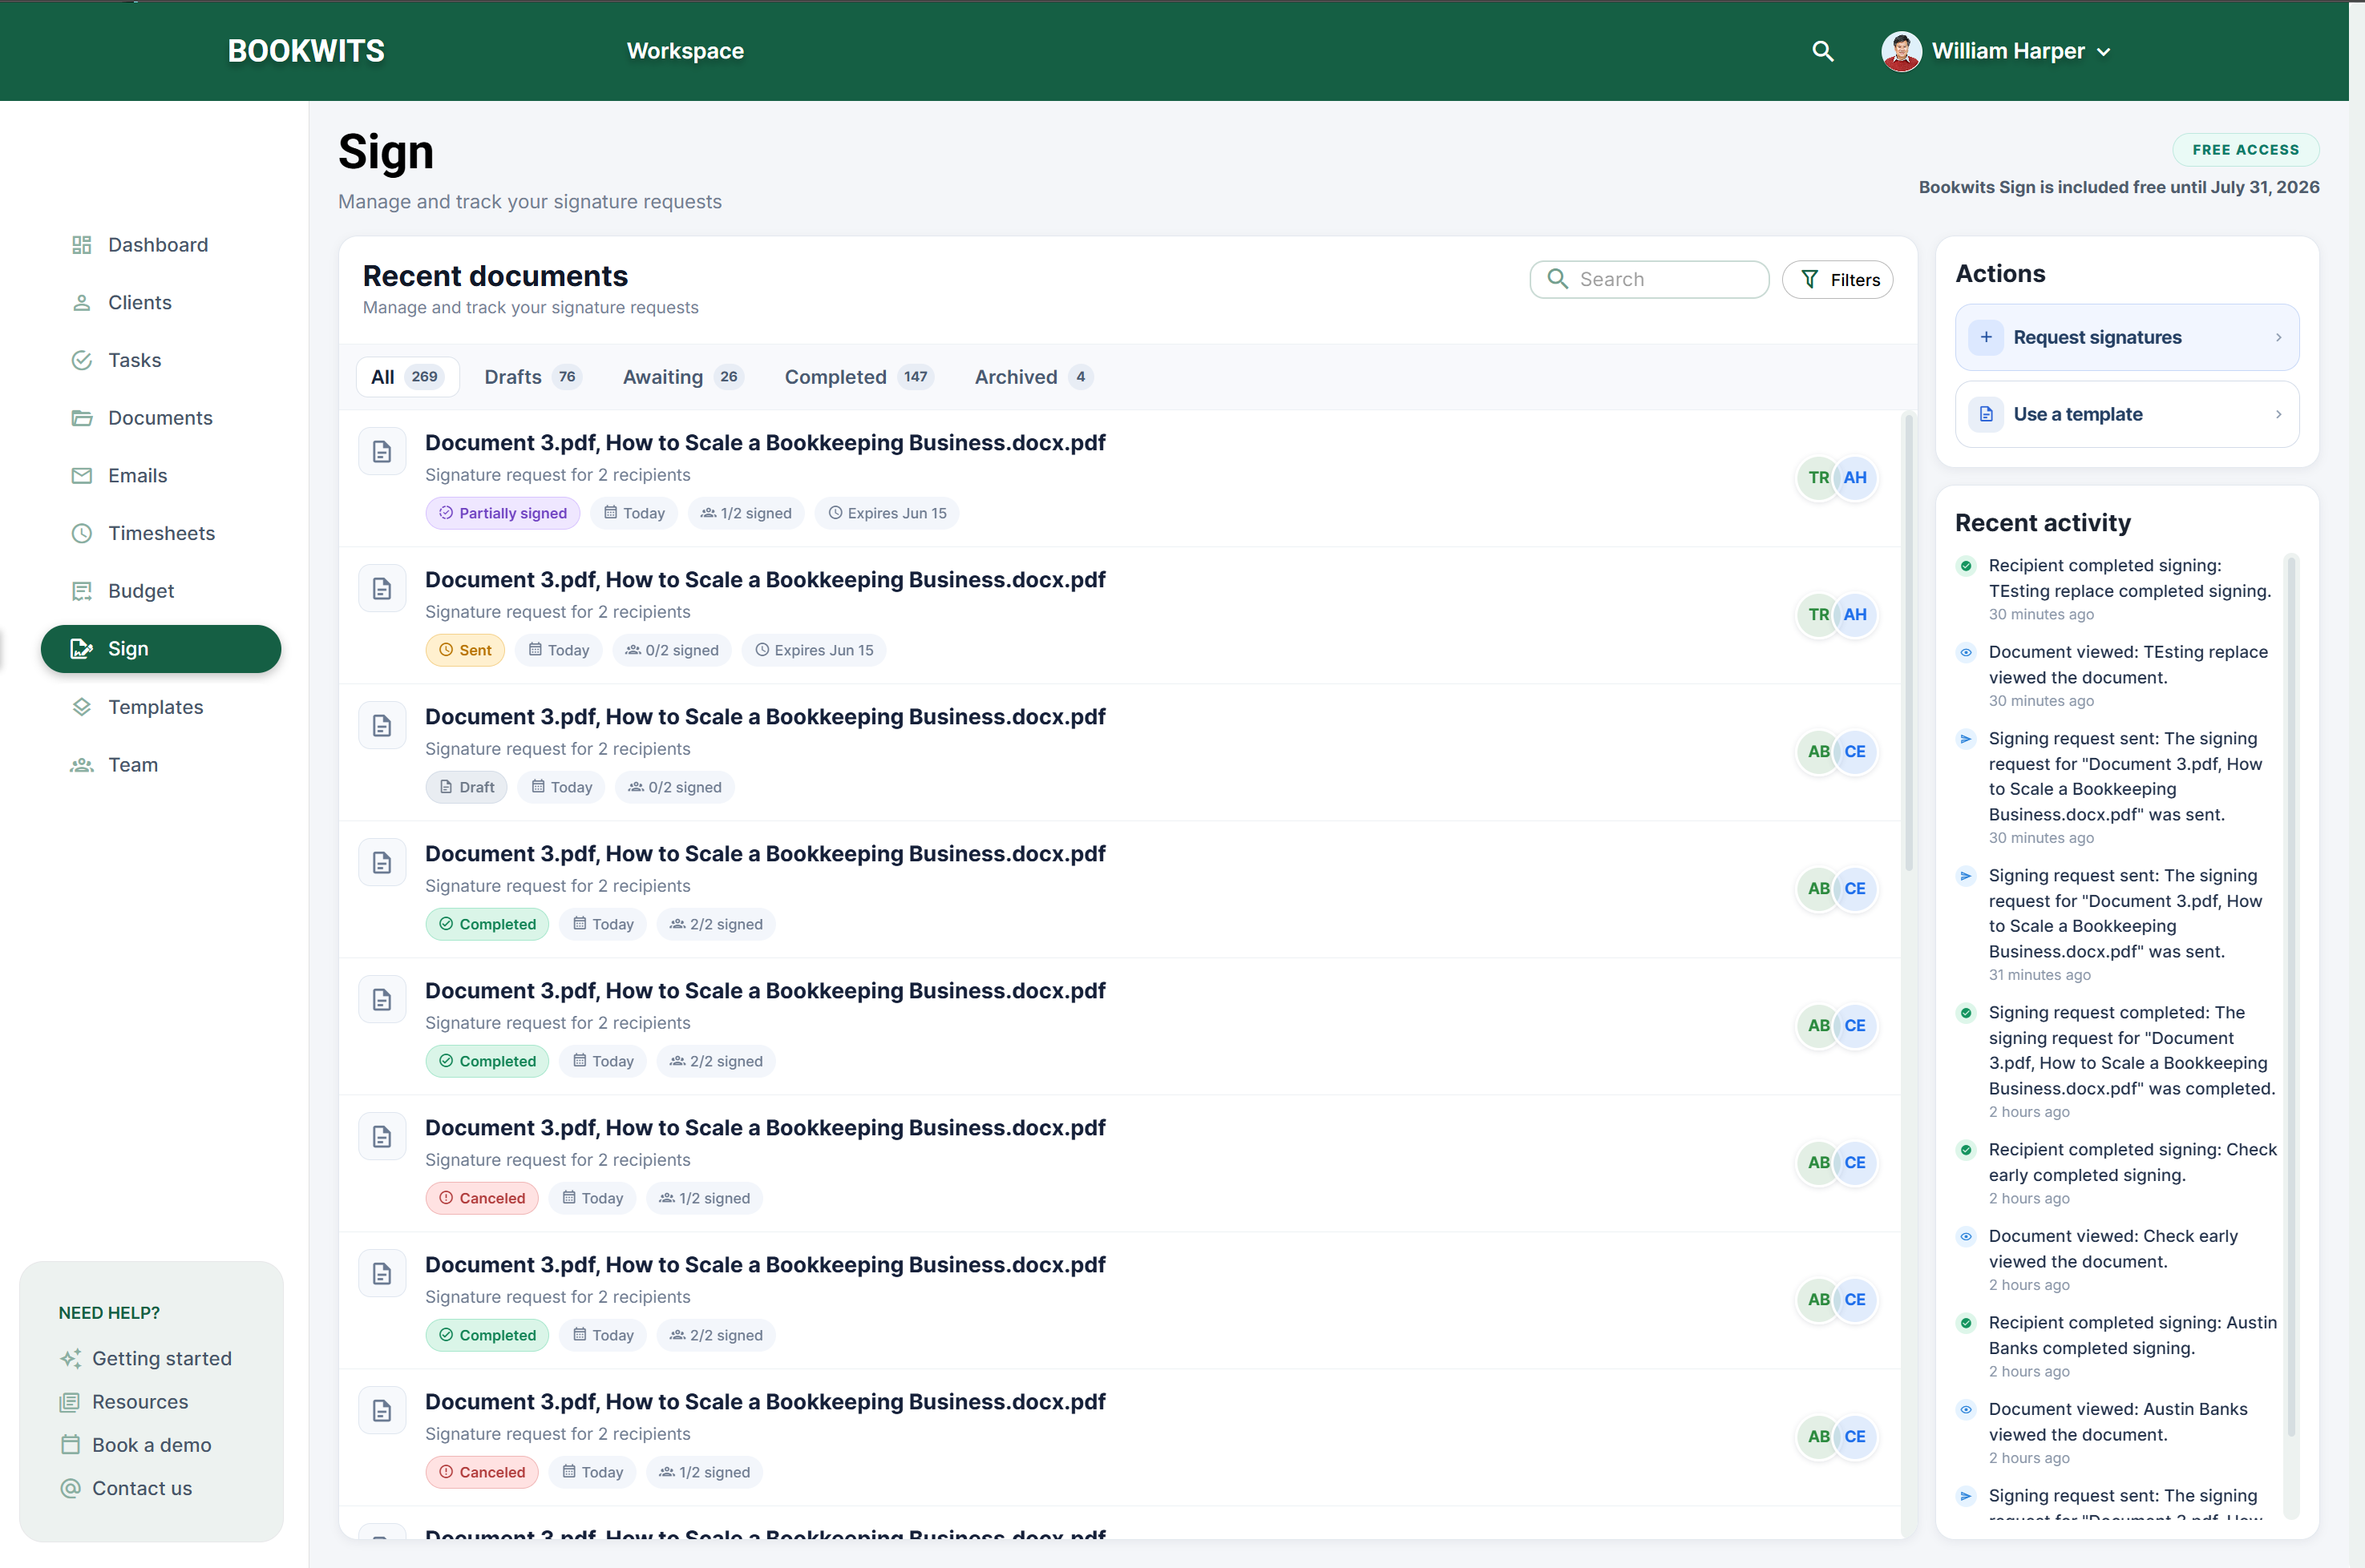Image resolution: width=2365 pixels, height=1568 pixels.
Task: Focus the Recent documents Search field
Action: click(1649, 279)
